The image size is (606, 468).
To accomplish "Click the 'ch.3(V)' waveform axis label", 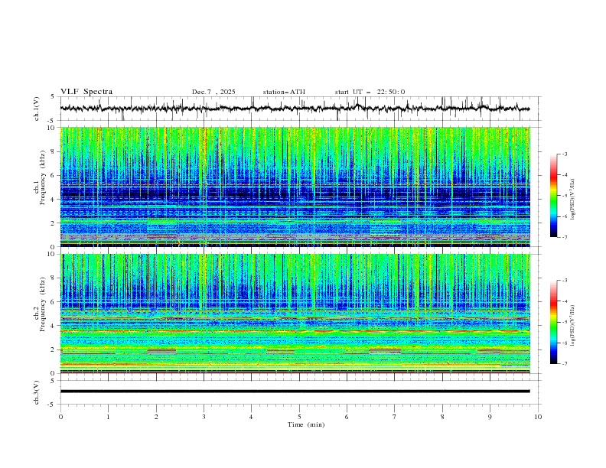I will pos(37,392).
